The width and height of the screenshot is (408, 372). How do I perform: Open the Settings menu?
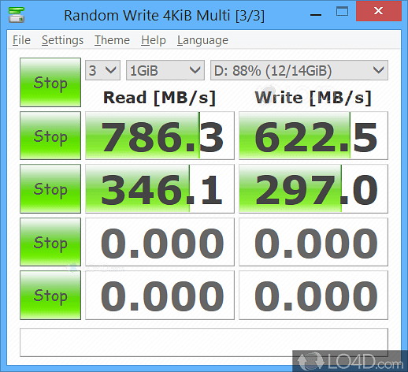pyautogui.click(x=62, y=40)
